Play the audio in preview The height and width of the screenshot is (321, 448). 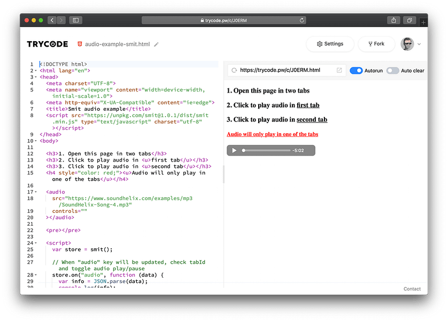click(234, 150)
